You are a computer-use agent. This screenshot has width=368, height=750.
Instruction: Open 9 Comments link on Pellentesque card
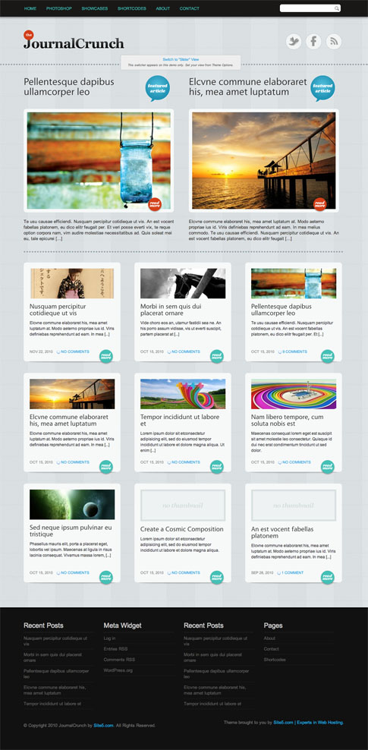pyautogui.click(x=294, y=351)
